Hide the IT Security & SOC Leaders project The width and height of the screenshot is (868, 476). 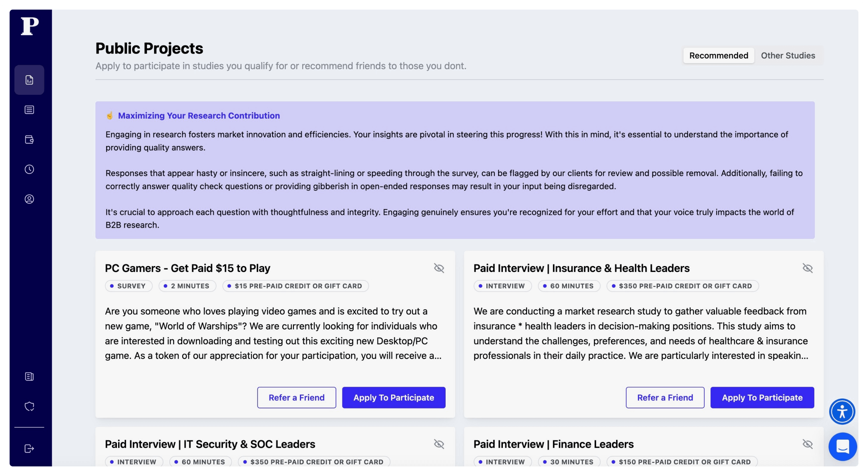coord(439,444)
